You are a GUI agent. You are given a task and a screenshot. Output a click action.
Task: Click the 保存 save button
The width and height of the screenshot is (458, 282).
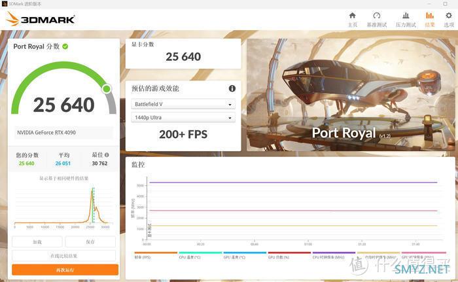pos(90,242)
